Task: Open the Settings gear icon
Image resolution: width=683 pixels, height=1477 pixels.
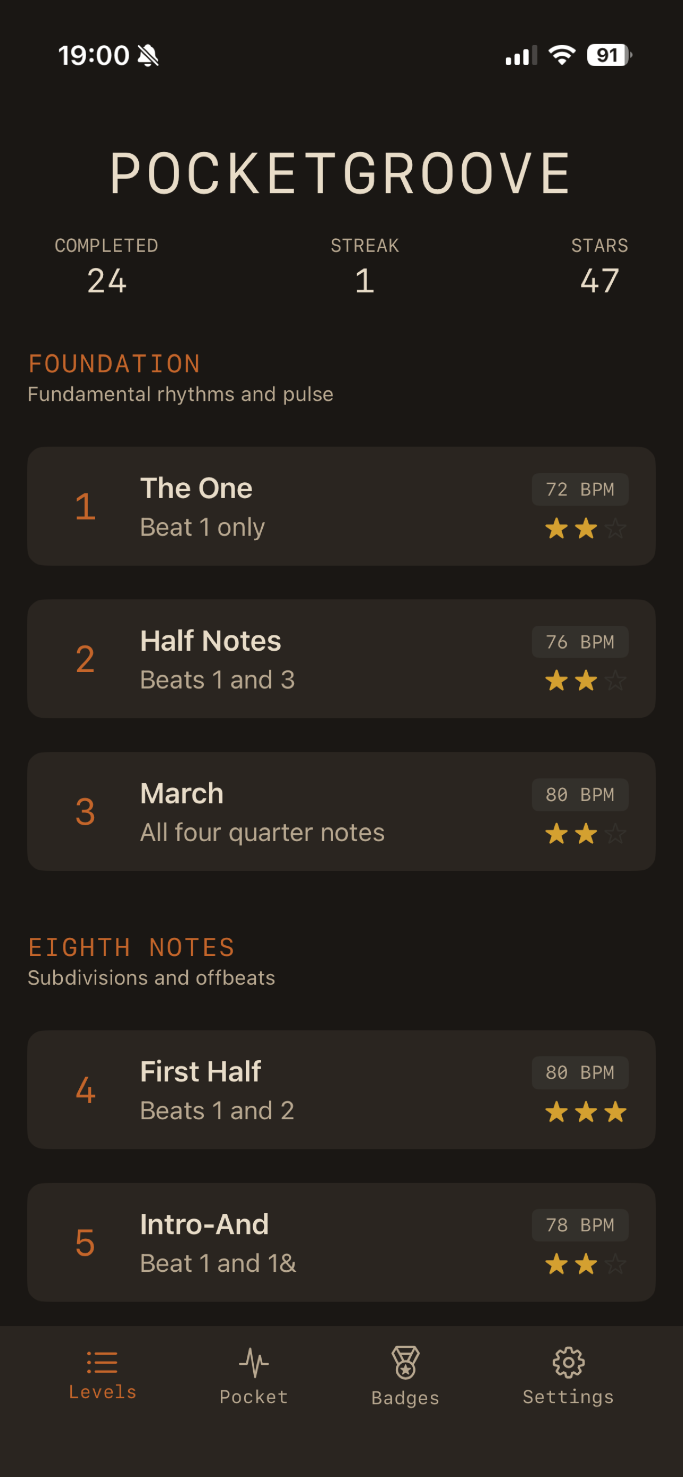Action: [568, 1362]
